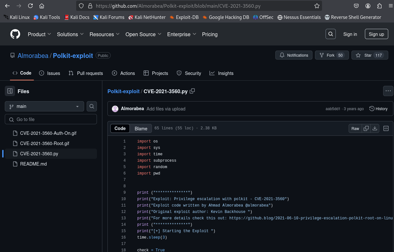Copy the raw file contents

click(x=366, y=128)
